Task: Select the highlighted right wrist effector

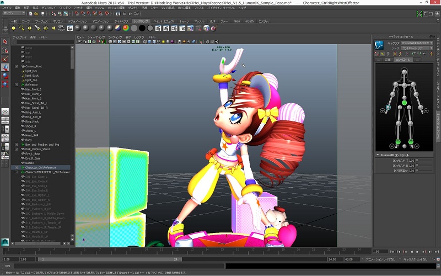Action: click(388, 107)
